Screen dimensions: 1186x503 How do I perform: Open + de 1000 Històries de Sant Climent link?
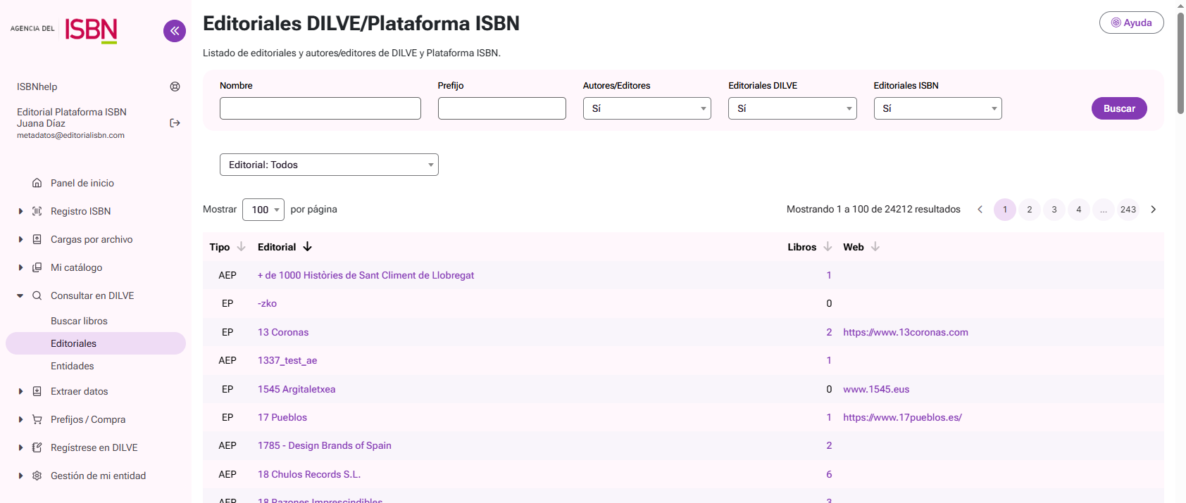[366, 275]
